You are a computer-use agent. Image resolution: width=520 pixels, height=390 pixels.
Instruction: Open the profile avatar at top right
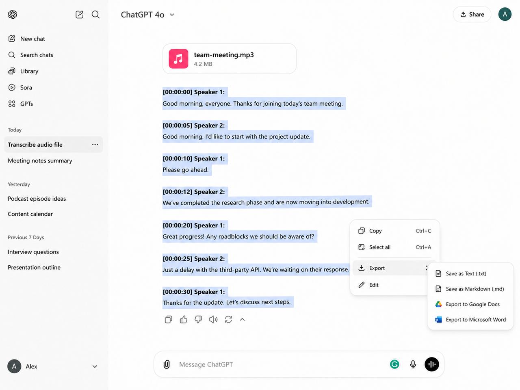505,14
